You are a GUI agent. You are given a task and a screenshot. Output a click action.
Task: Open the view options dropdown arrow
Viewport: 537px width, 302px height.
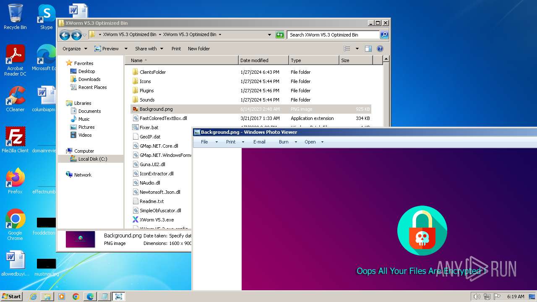pos(357,49)
